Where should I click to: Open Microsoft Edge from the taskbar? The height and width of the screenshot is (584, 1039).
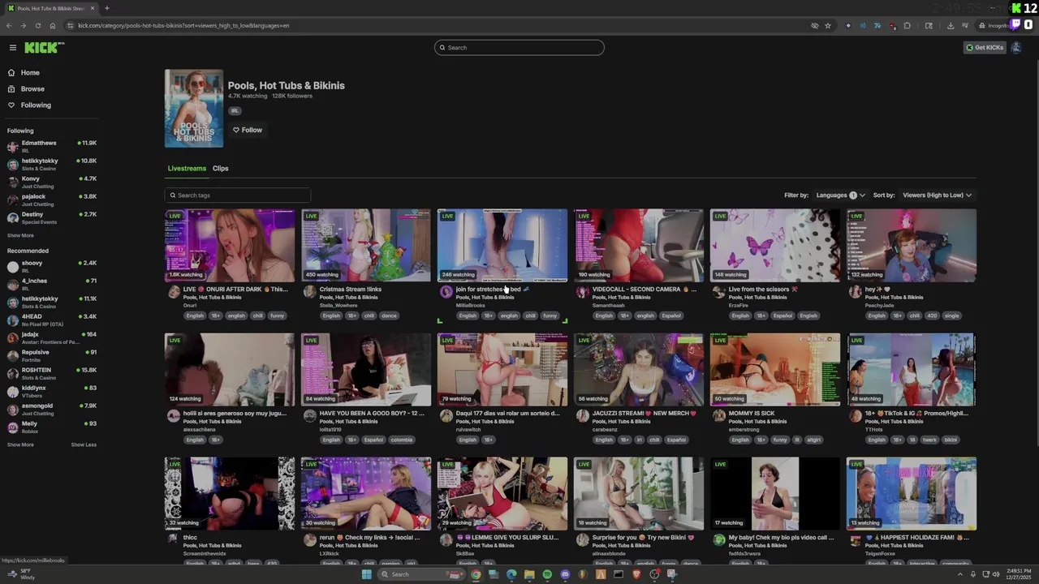[511, 574]
